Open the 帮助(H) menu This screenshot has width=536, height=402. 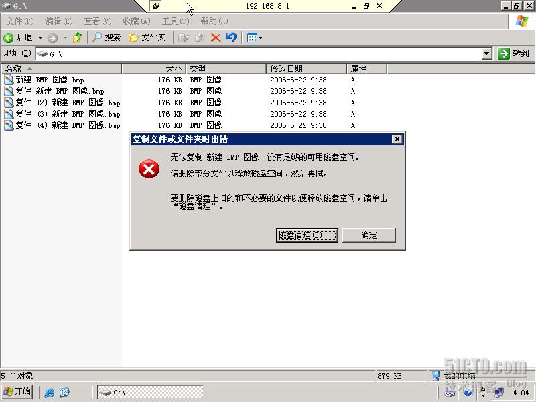[x=214, y=21]
